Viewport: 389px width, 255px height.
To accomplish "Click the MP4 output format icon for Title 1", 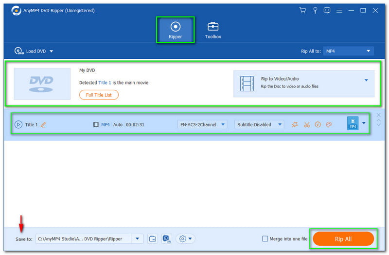I will (x=353, y=123).
